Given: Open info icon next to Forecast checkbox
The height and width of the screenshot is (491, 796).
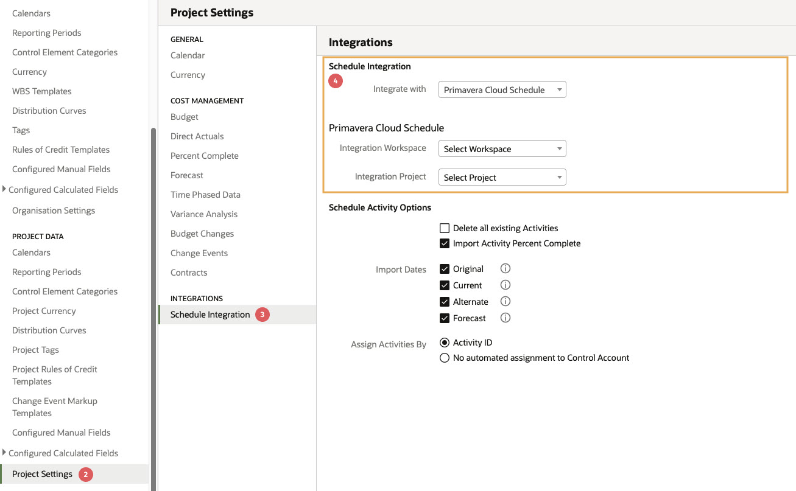Looking at the screenshot, I should click(505, 318).
